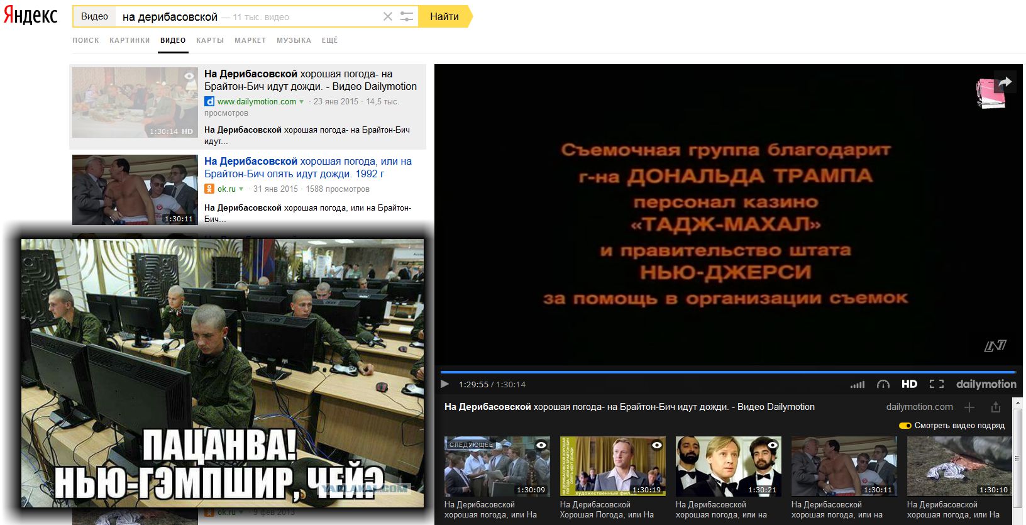Screen dimensions: 1026x525
Task: Switch to the 'Маркет' tab
Action: pos(250,40)
